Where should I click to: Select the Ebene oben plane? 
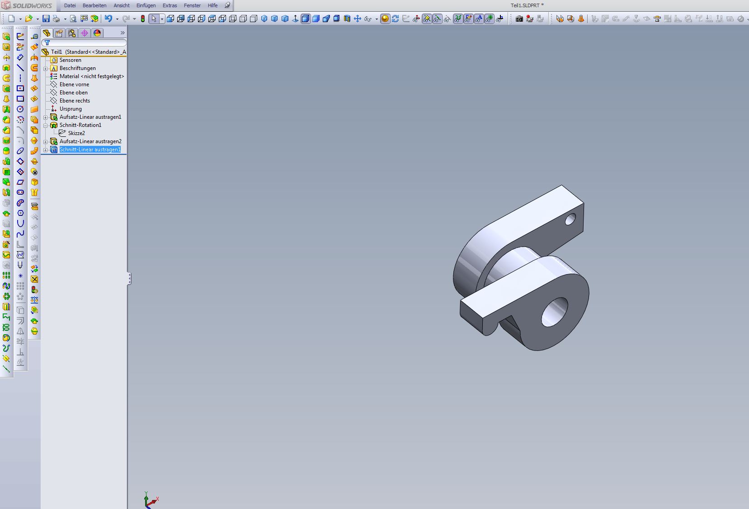[74, 93]
